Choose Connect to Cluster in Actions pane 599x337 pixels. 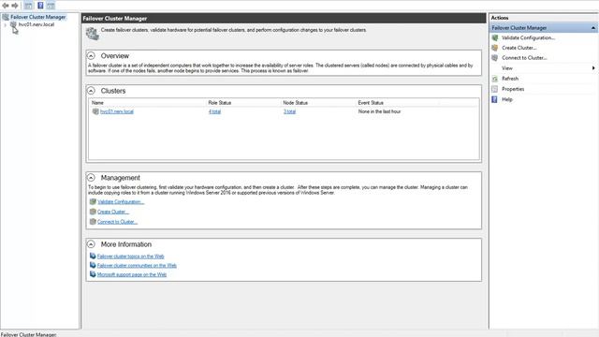click(x=524, y=58)
